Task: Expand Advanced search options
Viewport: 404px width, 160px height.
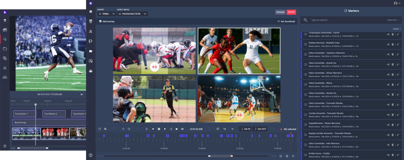Action: tap(393, 20)
